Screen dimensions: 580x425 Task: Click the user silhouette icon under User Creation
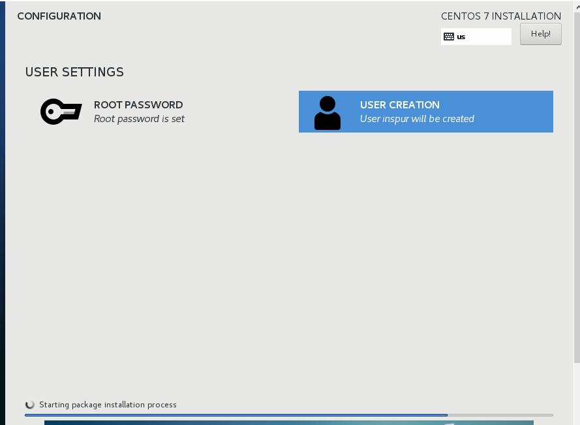[x=327, y=111]
